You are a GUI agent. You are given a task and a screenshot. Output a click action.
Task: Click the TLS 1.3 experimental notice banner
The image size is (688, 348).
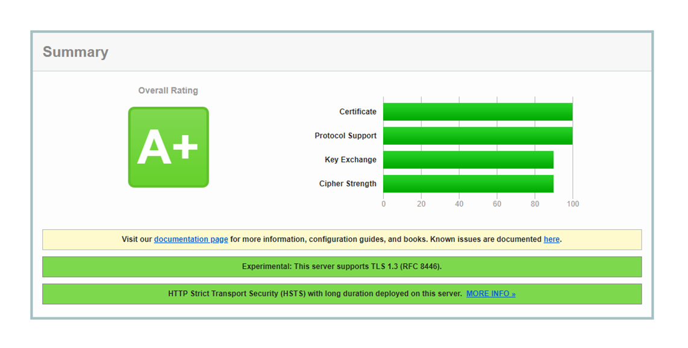click(342, 267)
